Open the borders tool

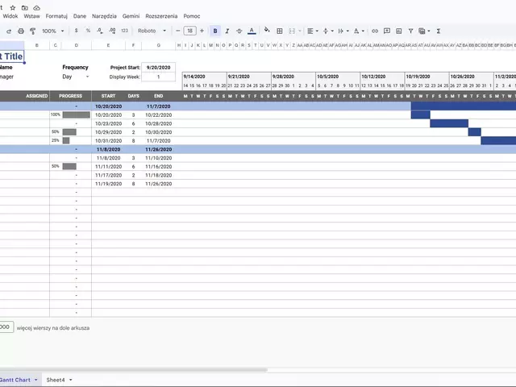click(x=280, y=31)
